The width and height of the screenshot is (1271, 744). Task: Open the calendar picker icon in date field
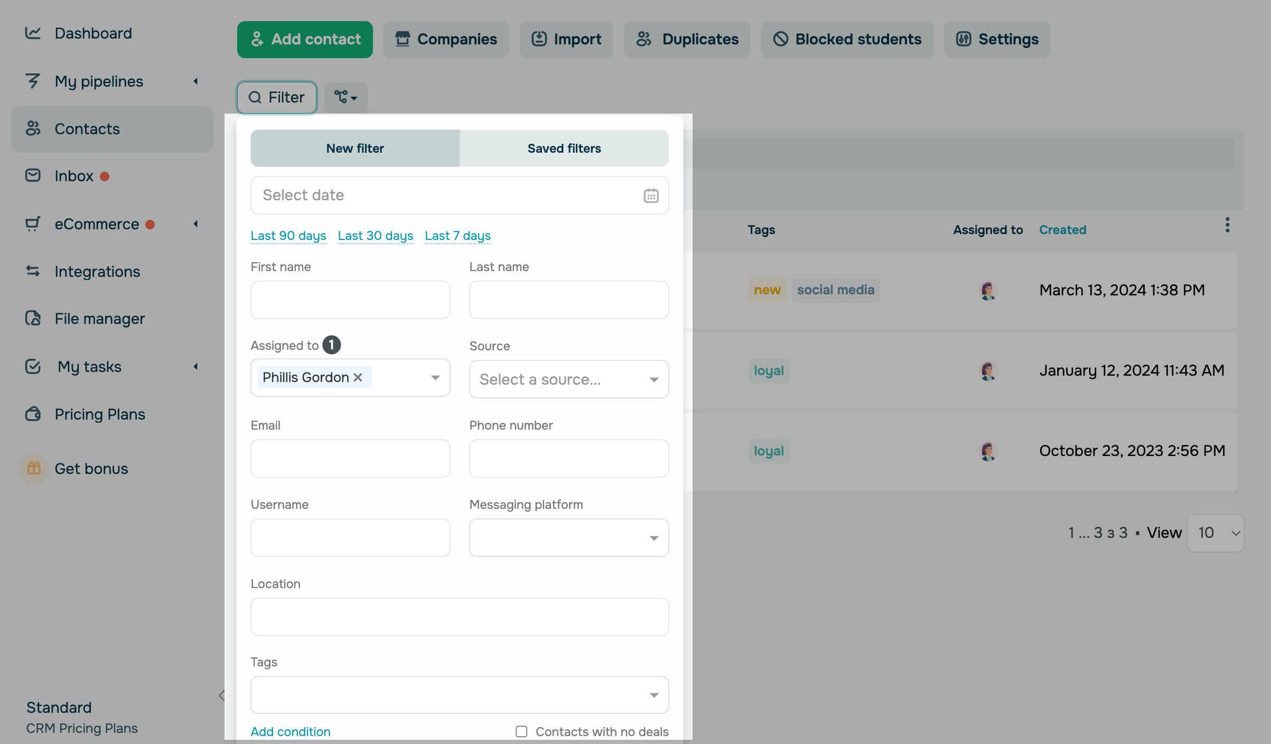(651, 196)
